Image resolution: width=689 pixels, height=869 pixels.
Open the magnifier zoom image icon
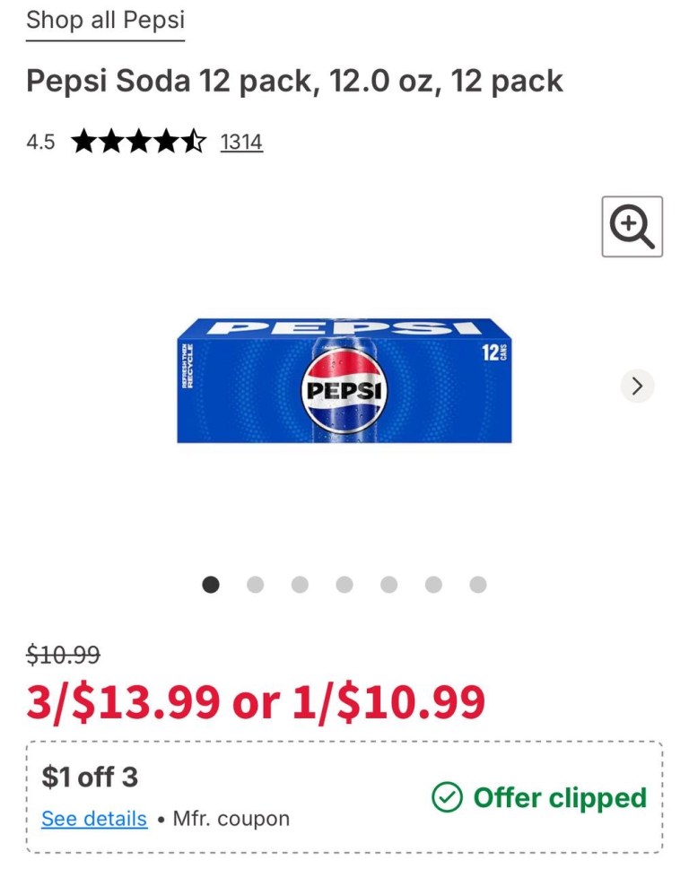(632, 226)
